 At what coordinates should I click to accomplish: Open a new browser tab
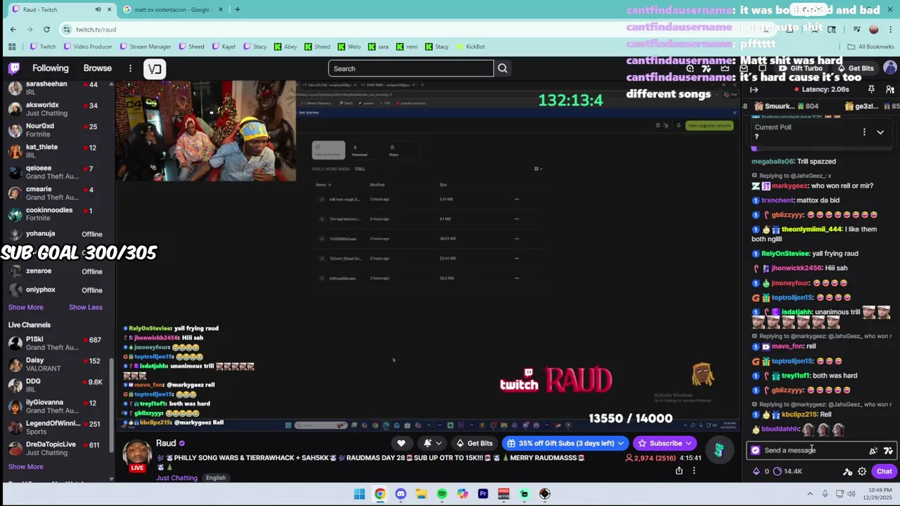(x=238, y=9)
